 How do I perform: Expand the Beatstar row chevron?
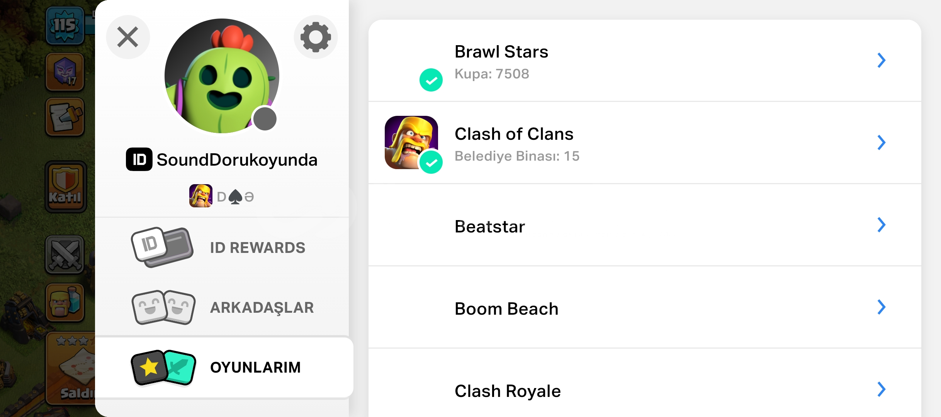point(881,225)
